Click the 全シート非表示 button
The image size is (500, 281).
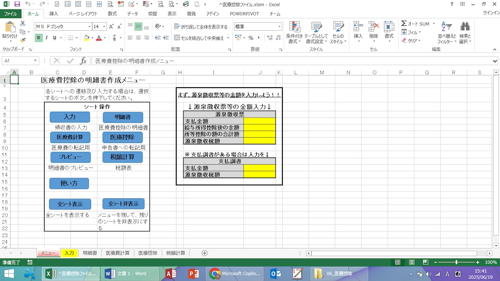click(123, 204)
